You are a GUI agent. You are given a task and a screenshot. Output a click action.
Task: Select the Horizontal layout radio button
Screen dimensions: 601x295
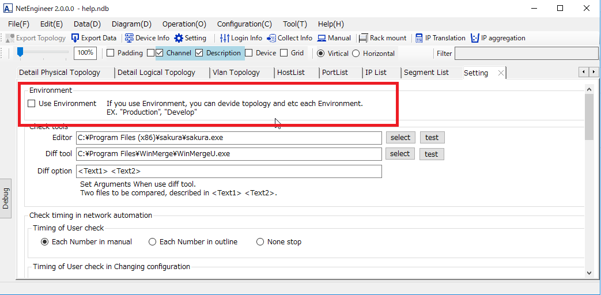(x=356, y=54)
